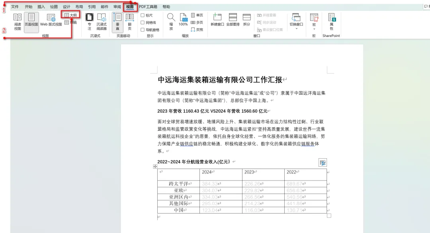Click the 229.82 table cell
The width and height of the screenshot is (430, 233).
(x=263, y=190)
